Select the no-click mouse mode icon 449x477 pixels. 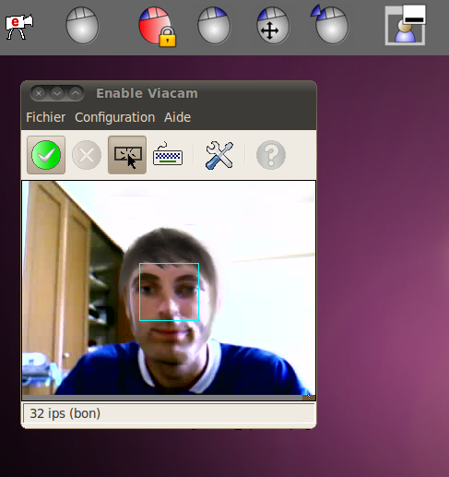coord(82,26)
